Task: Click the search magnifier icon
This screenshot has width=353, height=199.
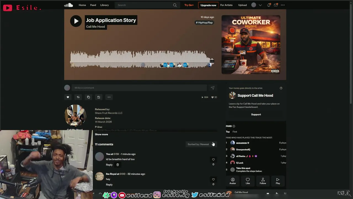Action: click(175, 5)
